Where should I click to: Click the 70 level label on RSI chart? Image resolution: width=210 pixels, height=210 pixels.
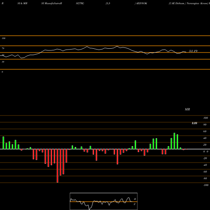3,48
